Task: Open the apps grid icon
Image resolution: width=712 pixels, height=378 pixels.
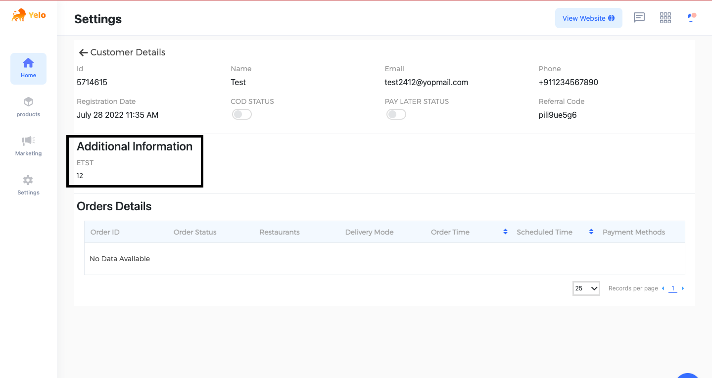Action: tap(665, 18)
